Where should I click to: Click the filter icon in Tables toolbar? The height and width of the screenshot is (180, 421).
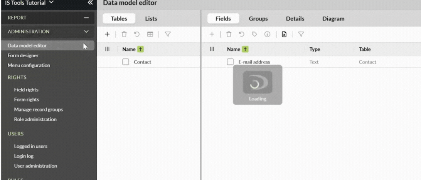coord(168,34)
